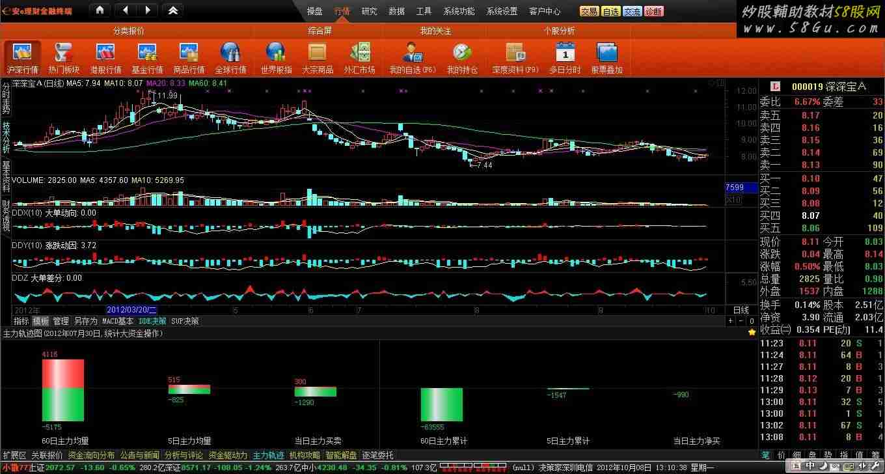Screen dimensions: 885x474
Task: Open the 公告与新闻 bottom tab
Action: click(x=140, y=455)
